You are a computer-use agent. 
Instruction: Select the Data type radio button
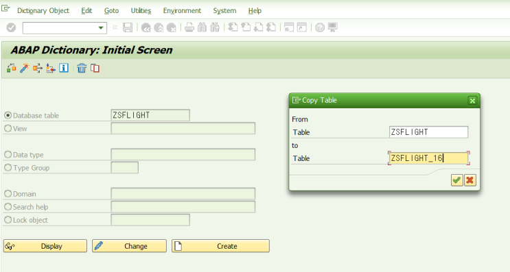(8, 155)
